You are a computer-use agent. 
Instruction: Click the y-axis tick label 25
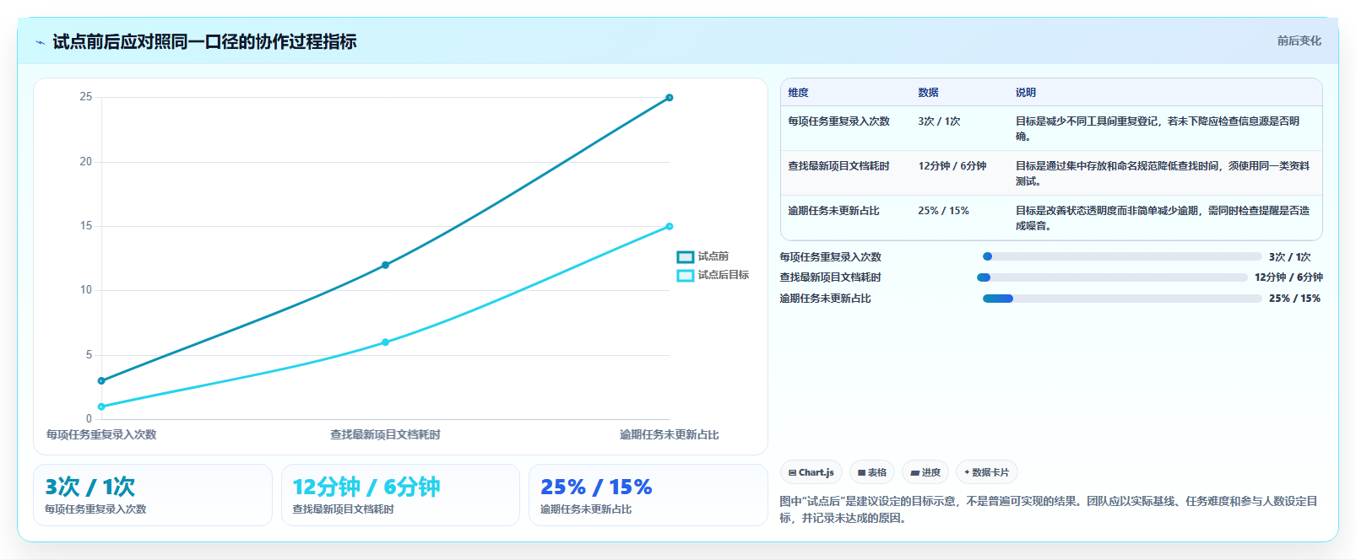pos(86,97)
